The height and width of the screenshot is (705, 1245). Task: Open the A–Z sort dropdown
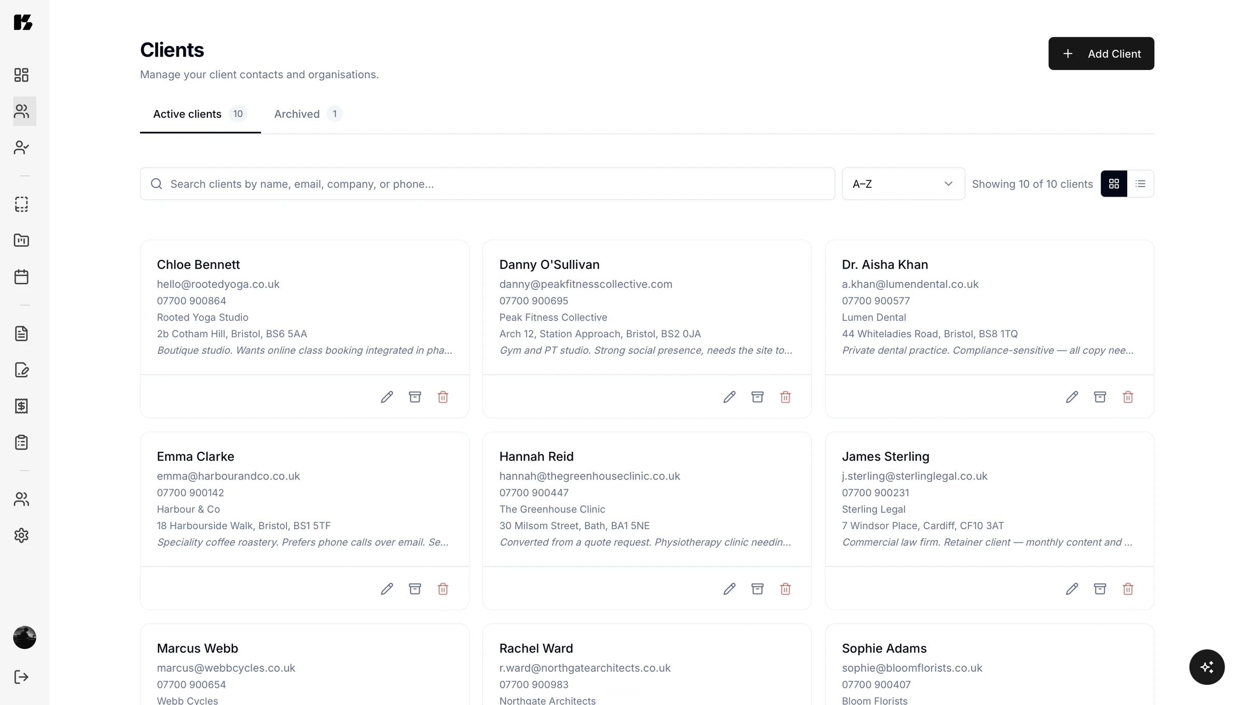(x=903, y=184)
